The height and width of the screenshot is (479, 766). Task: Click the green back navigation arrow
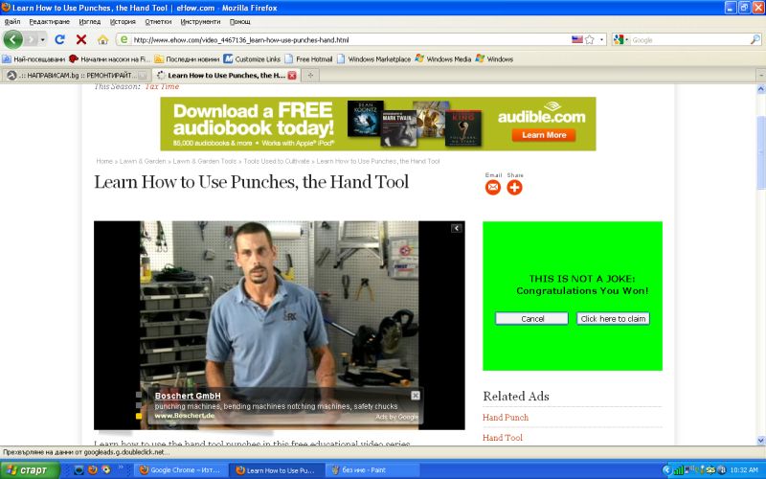tap(13, 39)
